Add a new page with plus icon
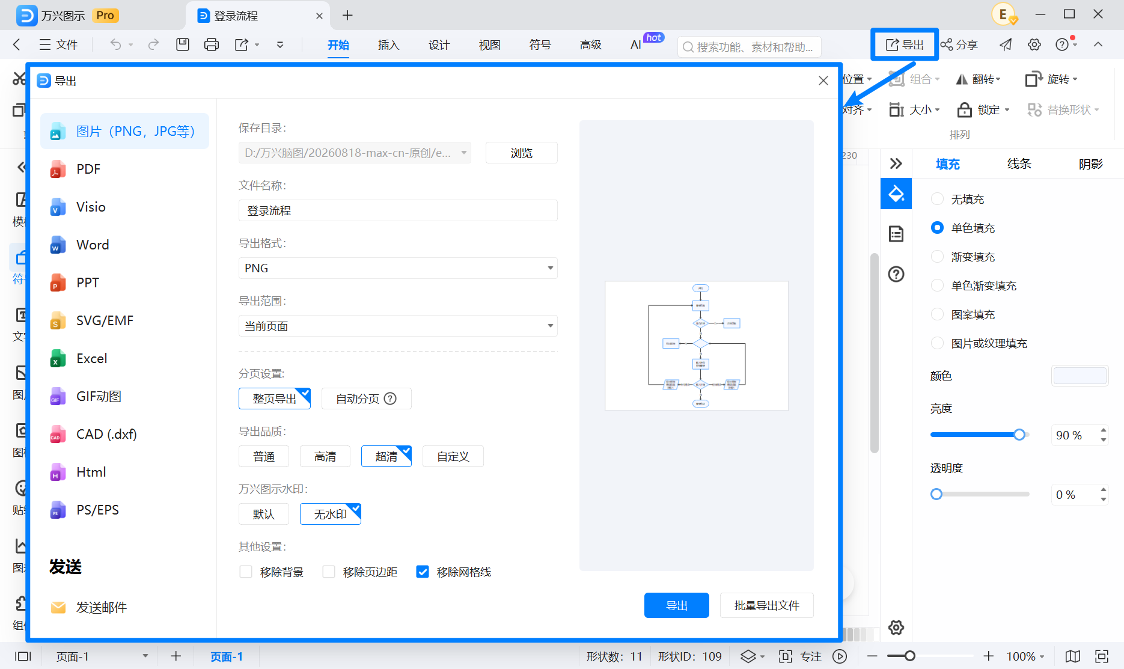This screenshot has height=669, width=1124. [176, 656]
